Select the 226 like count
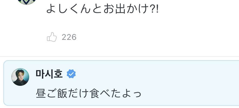Screen dimensions: 239x108 click(69, 37)
